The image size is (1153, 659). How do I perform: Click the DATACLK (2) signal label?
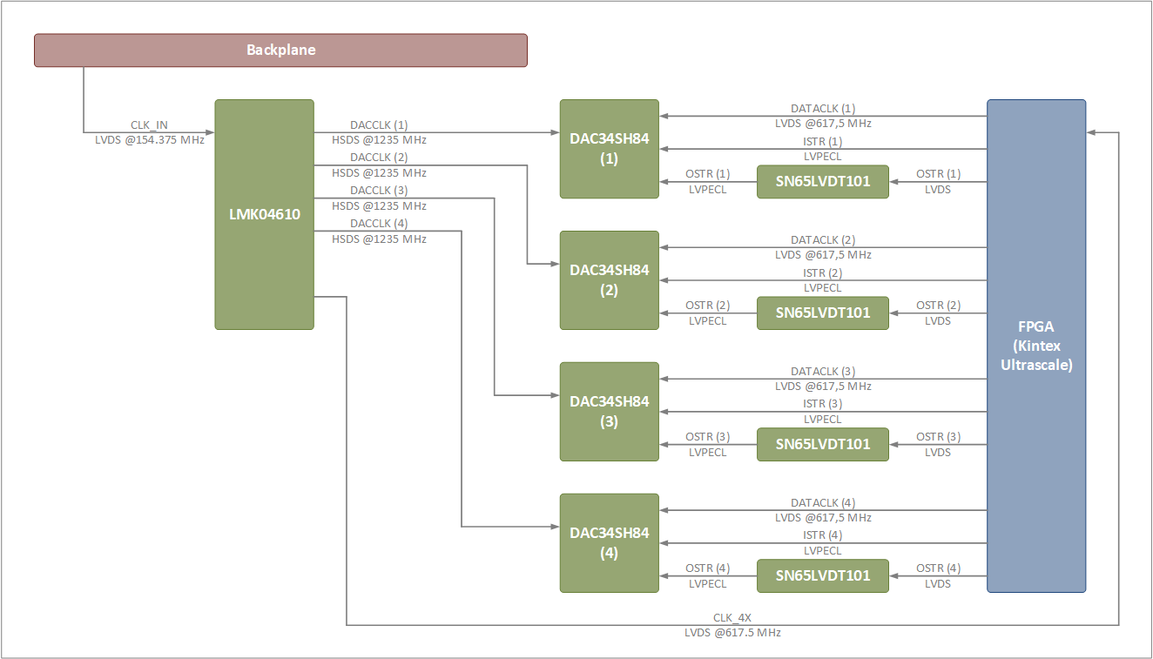823,240
